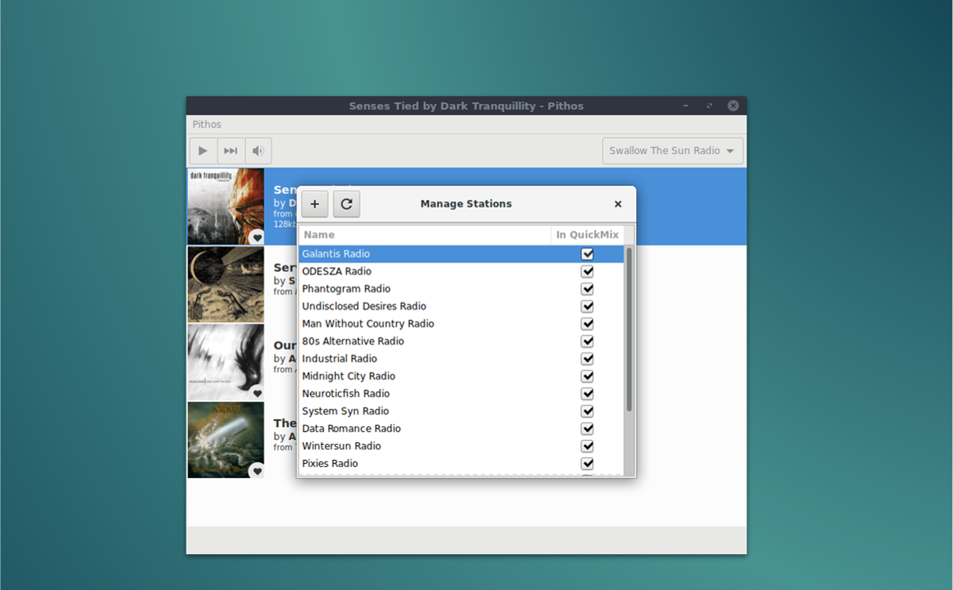Select Industrial Radio station
953x590 pixels.
461,359
